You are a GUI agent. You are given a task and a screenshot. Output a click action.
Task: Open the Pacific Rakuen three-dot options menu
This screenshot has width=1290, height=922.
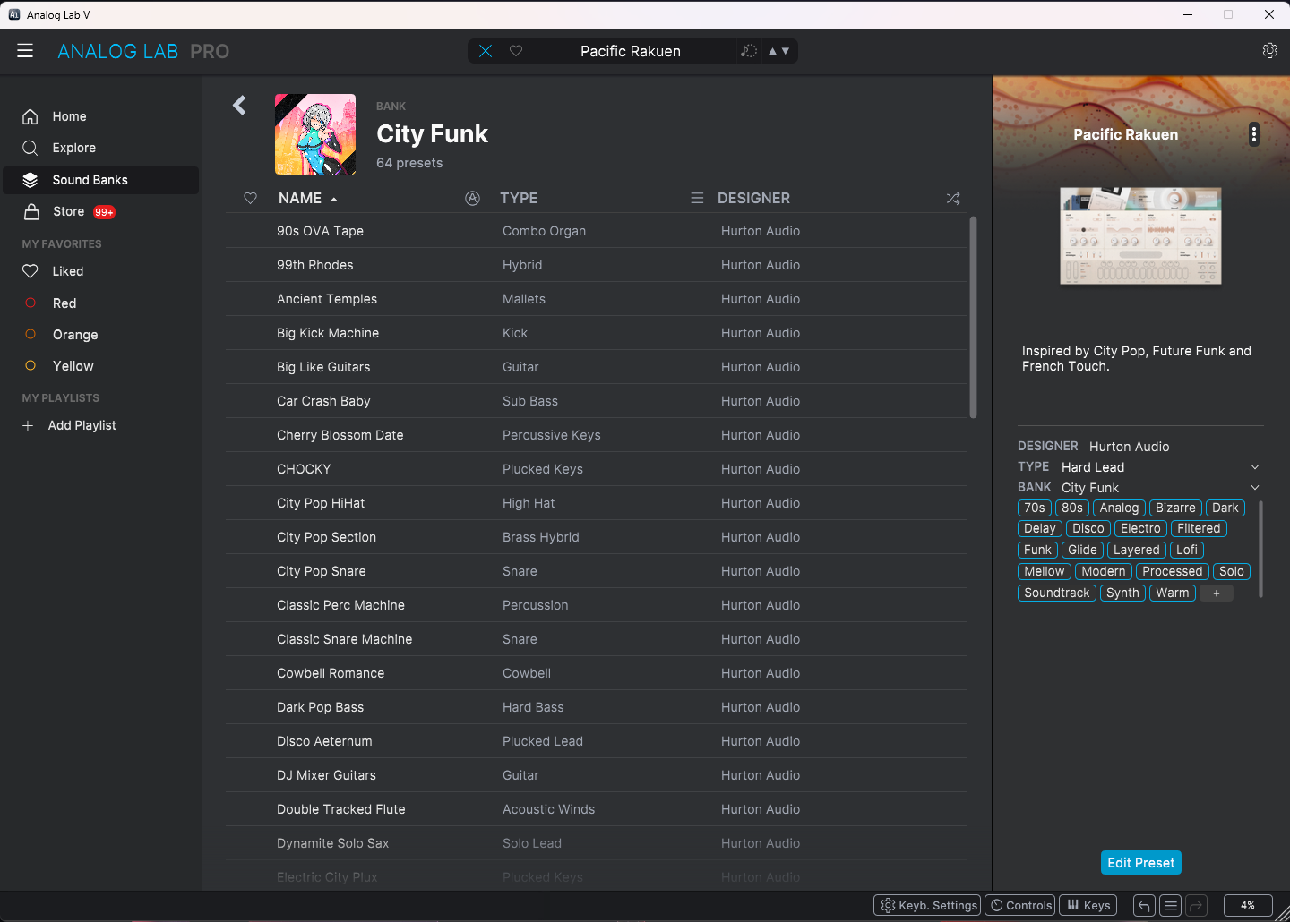pos(1253,134)
